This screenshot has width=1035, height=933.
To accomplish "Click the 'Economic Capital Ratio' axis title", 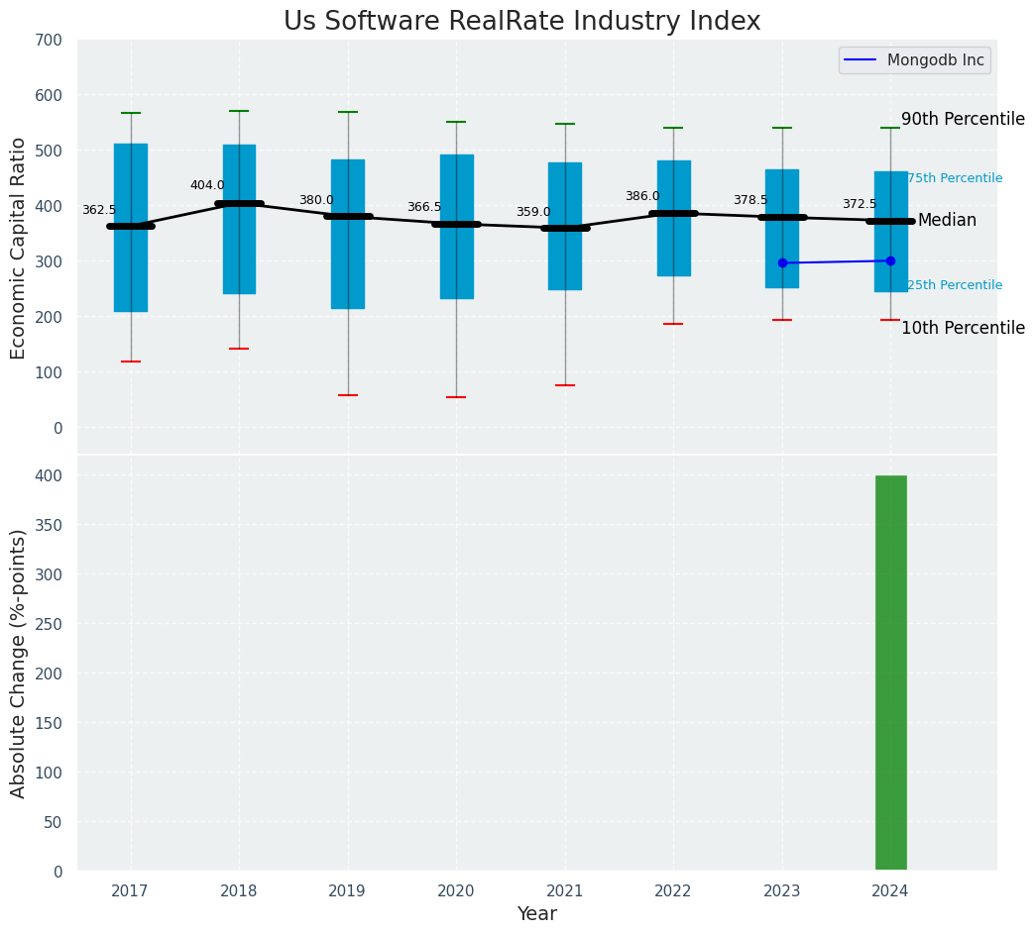I will pos(19,248).
